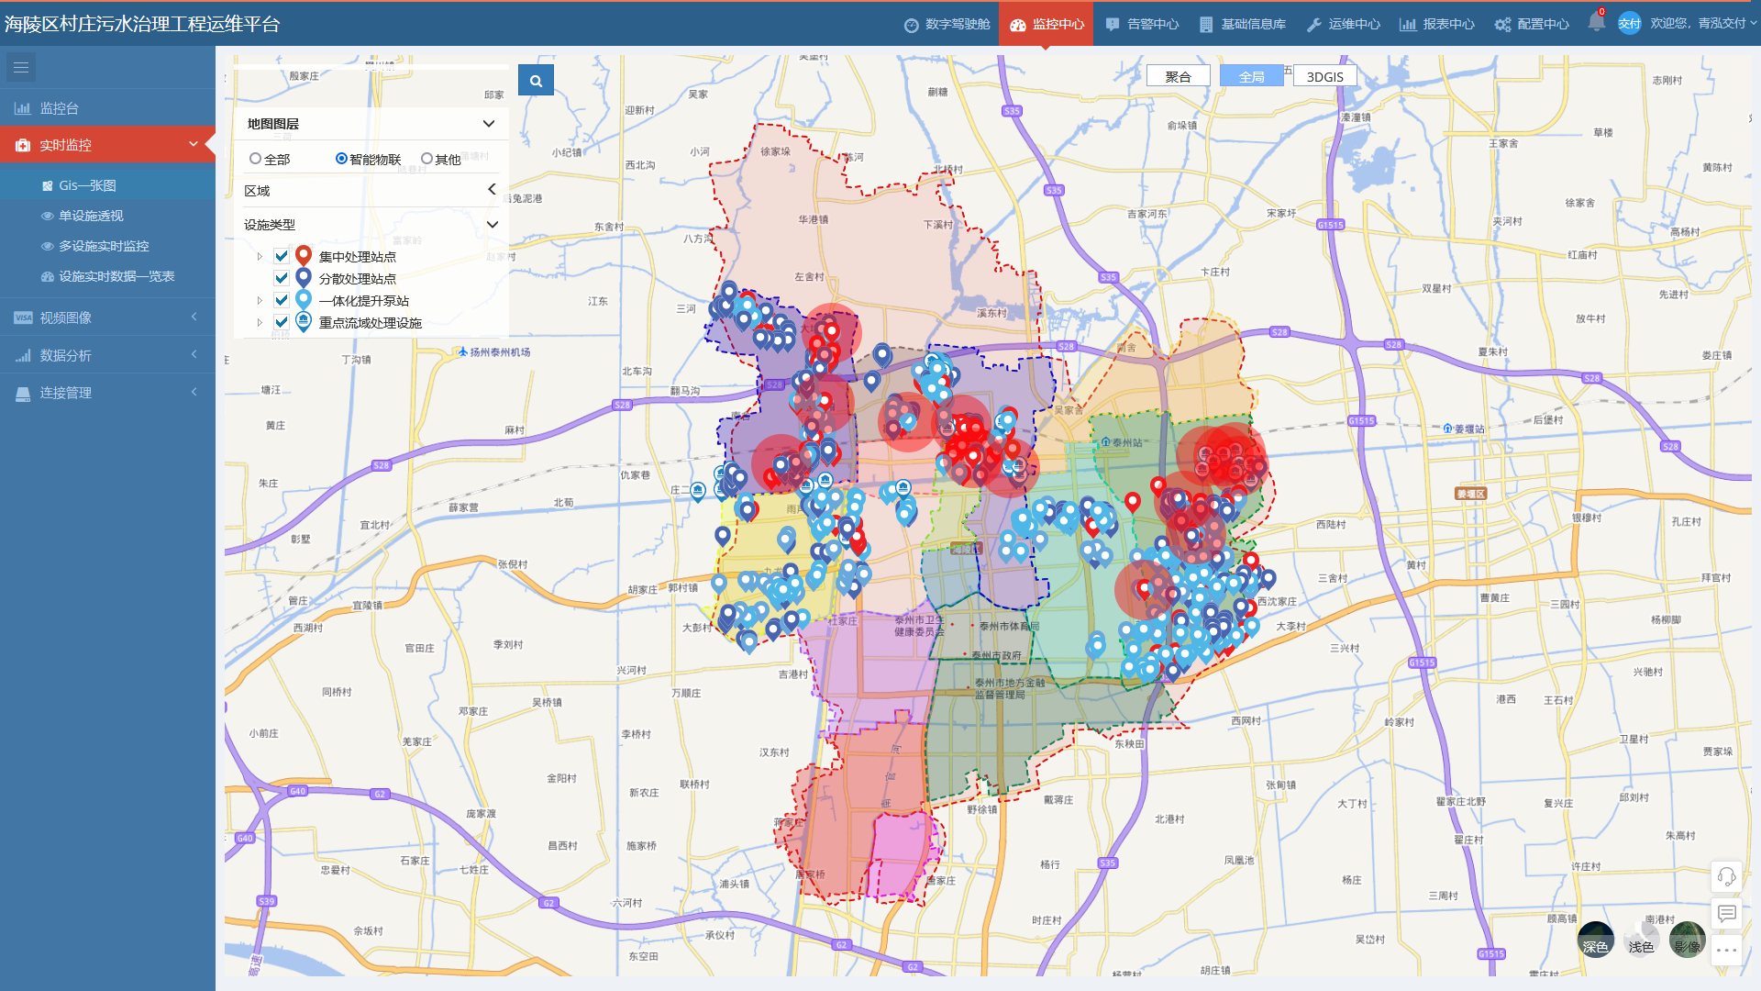
Task: Uncheck the 一体化提升泵站 checkbox
Action: tap(282, 300)
